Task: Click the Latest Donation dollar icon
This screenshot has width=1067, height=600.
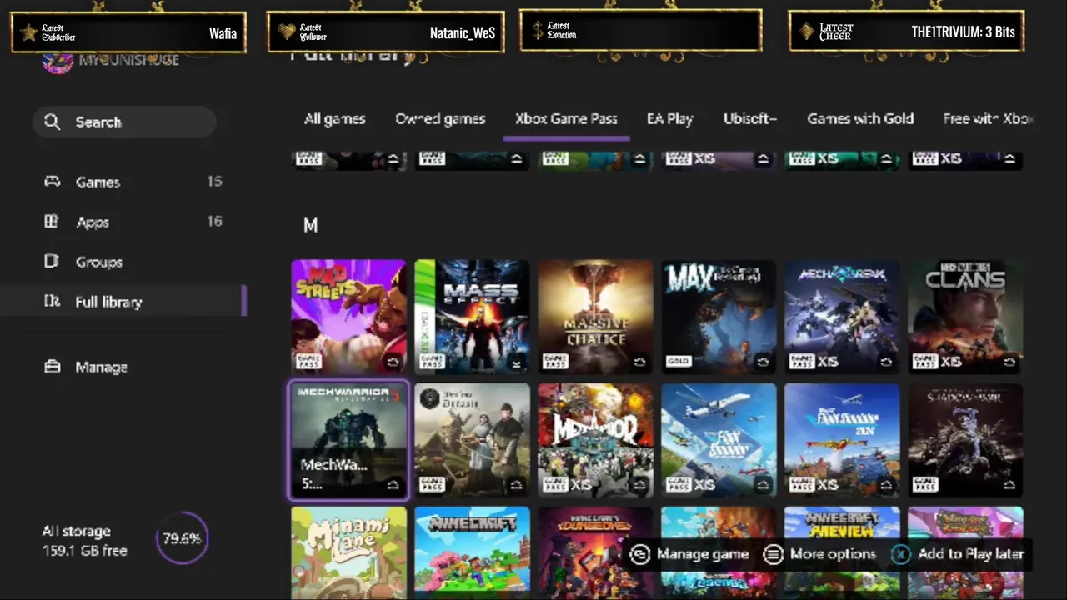Action: (538, 32)
